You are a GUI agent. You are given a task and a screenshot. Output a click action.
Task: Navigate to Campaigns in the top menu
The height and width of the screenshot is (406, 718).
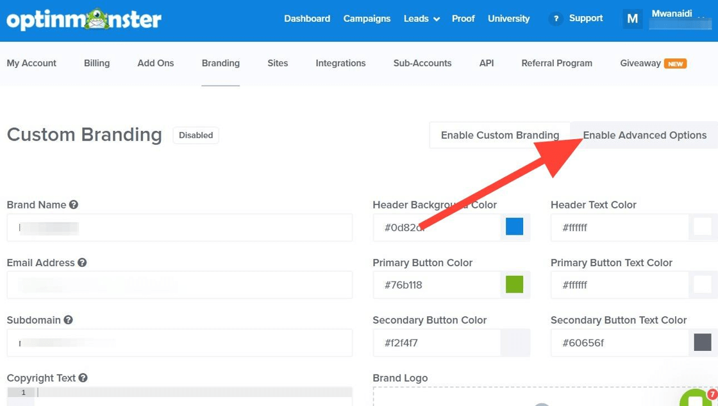point(367,19)
